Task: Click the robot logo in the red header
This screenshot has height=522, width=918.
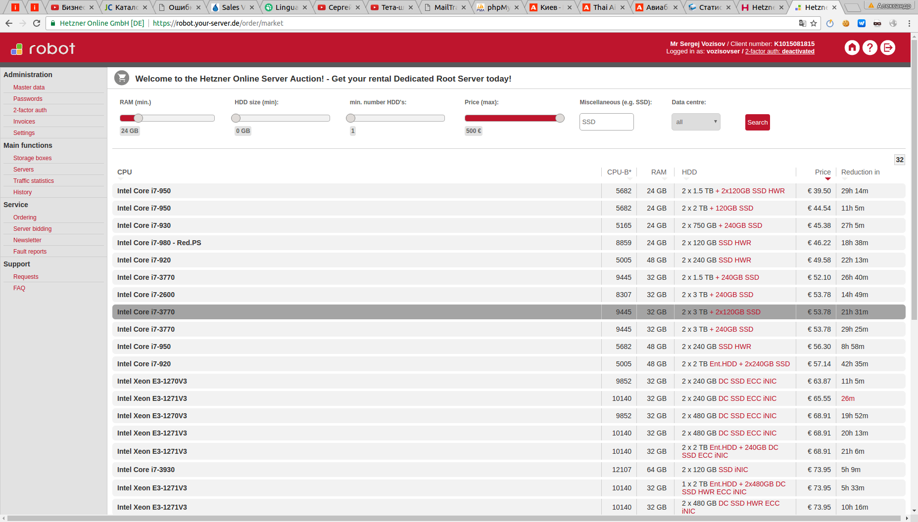Action: pos(43,48)
